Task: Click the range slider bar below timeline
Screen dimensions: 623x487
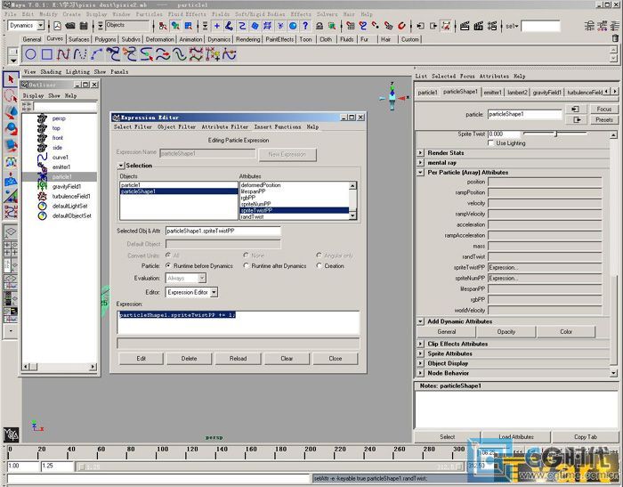Action: pyautogui.click(x=271, y=467)
